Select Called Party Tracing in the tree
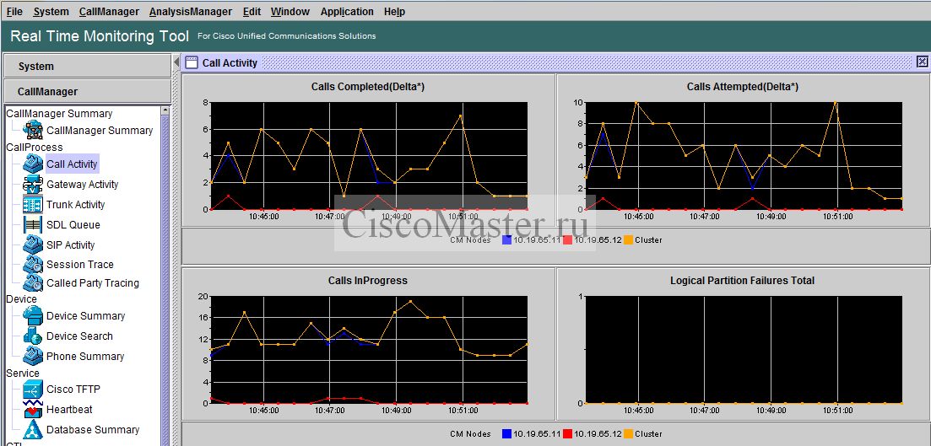The height and width of the screenshot is (446, 931). 93,283
